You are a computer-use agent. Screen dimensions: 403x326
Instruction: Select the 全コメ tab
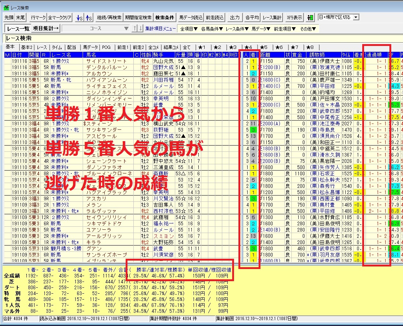pyautogui.click(x=154, y=47)
